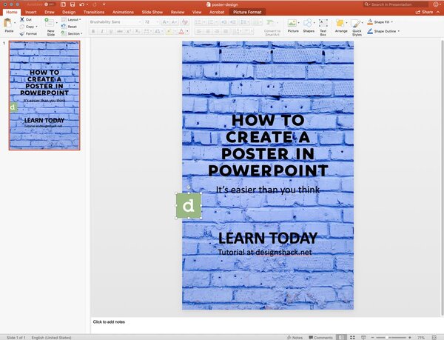
Task: Click the Paste icon
Action: (x=9, y=24)
